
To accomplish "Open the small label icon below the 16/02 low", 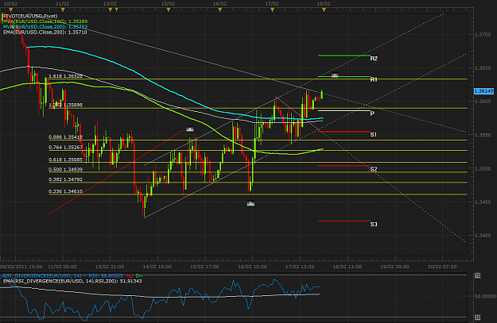I will point(250,203).
